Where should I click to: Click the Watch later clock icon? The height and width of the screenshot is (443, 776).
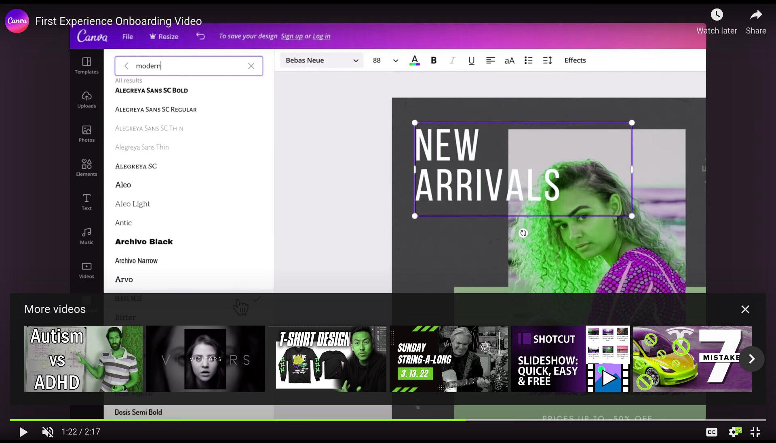coord(717,15)
